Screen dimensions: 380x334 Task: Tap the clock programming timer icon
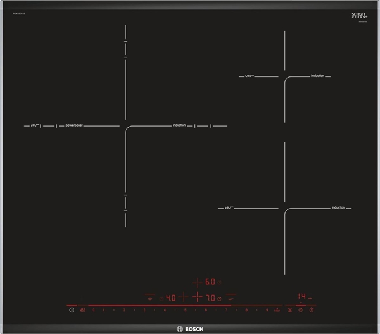[301, 310]
